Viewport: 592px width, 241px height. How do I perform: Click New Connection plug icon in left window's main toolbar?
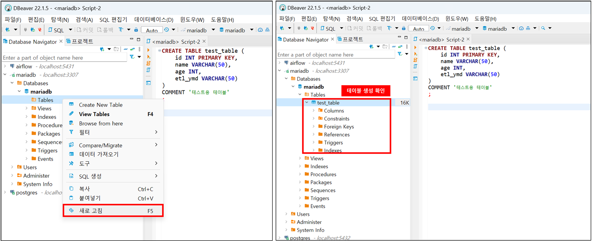[7, 30]
